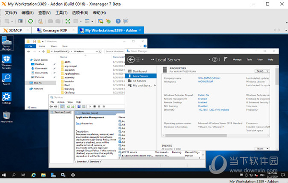Select the Branding folder in file list
The height and width of the screenshot is (183, 288).
pos(70,89)
